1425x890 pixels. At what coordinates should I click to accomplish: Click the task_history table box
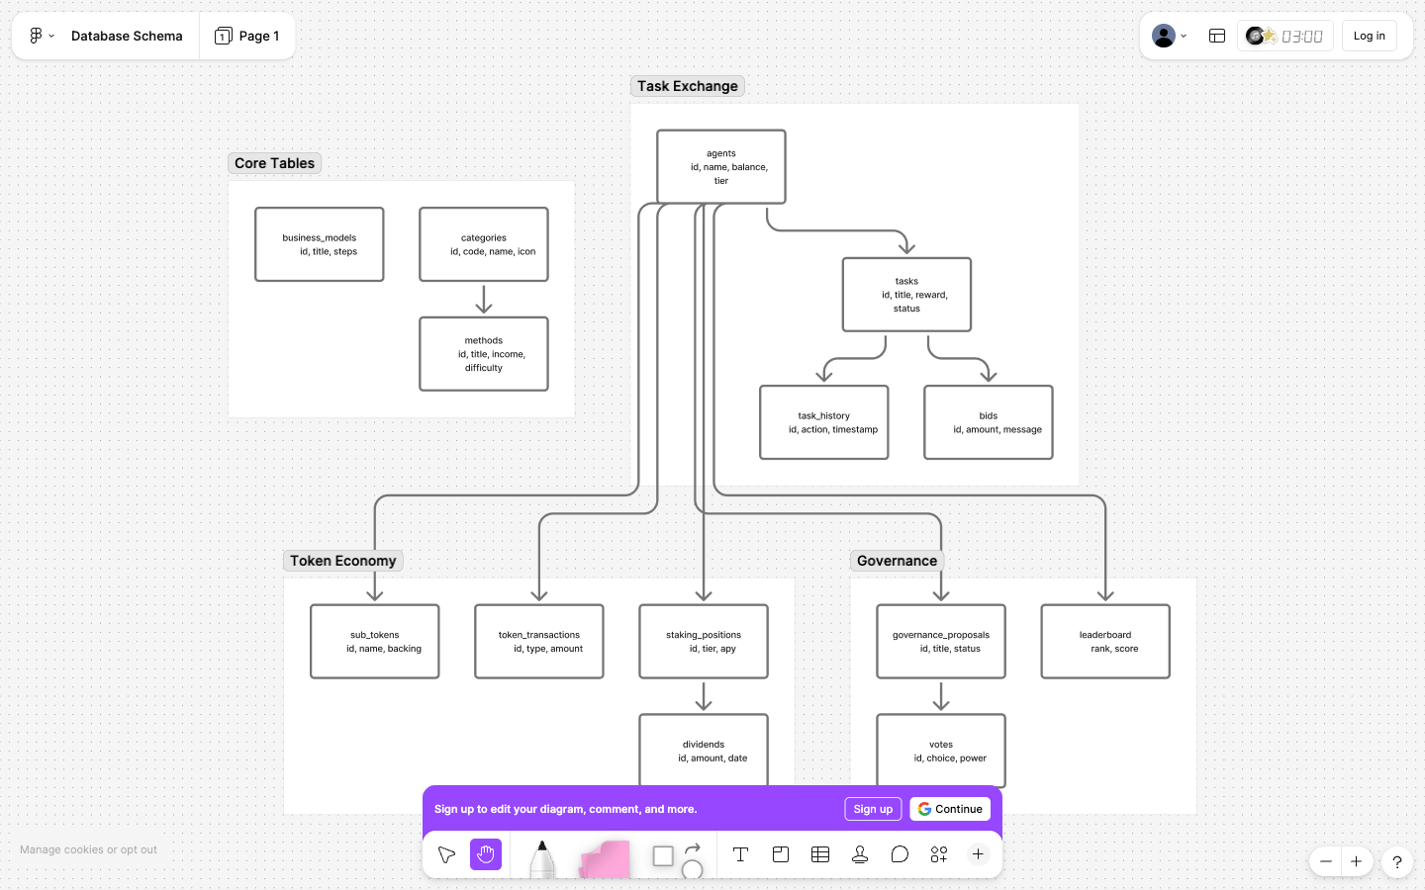click(x=824, y=422)
